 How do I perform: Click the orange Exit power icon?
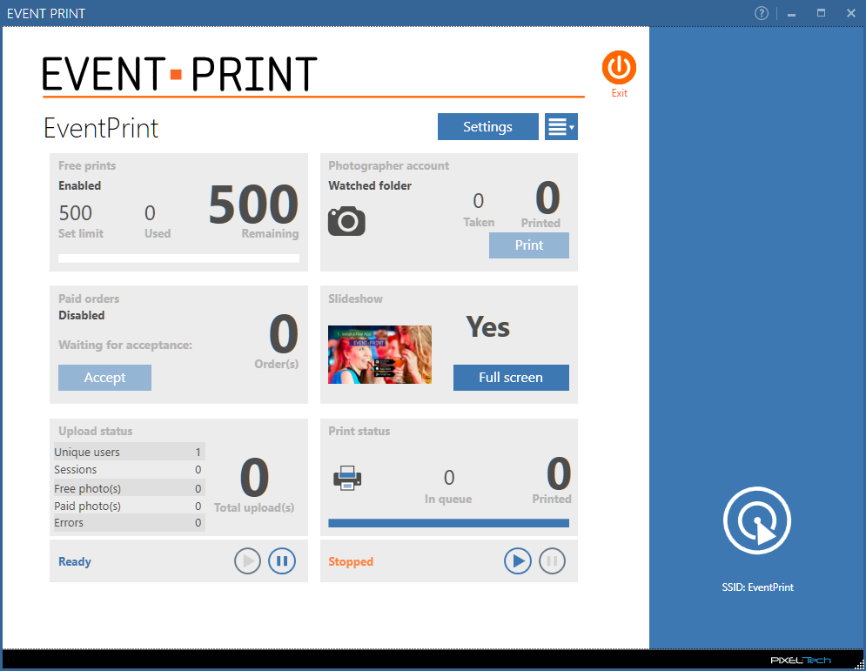619,67
